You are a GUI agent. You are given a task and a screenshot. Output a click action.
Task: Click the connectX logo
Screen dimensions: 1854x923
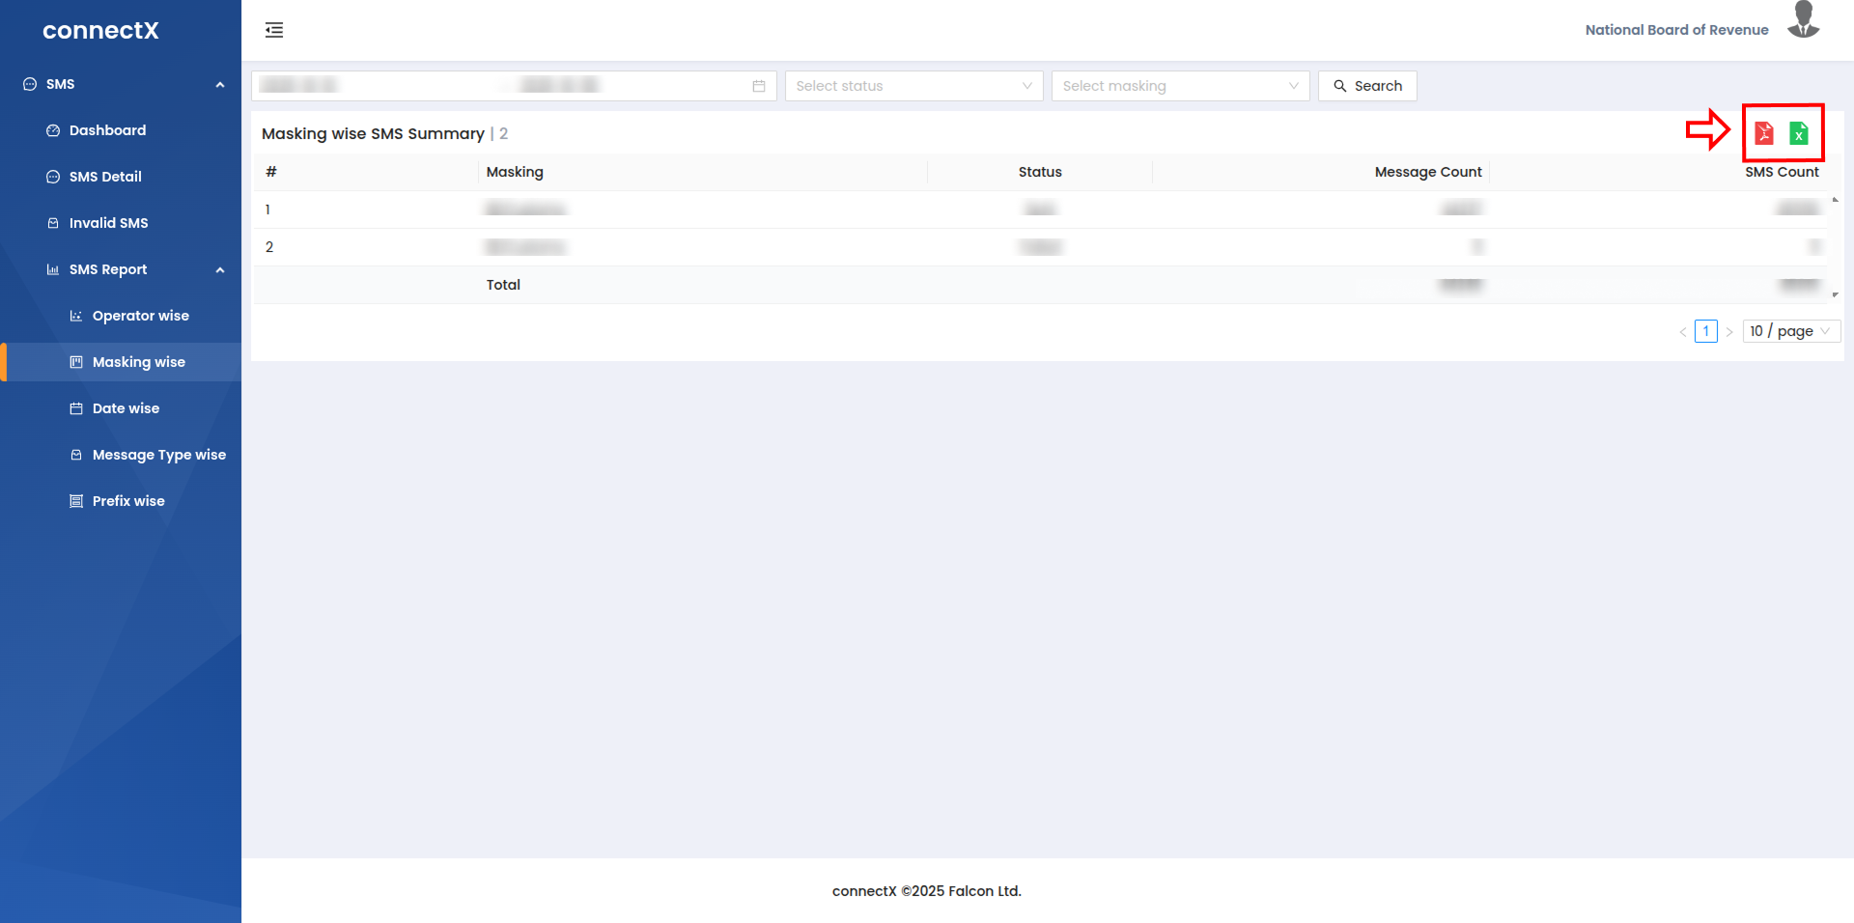pos(100,31)
